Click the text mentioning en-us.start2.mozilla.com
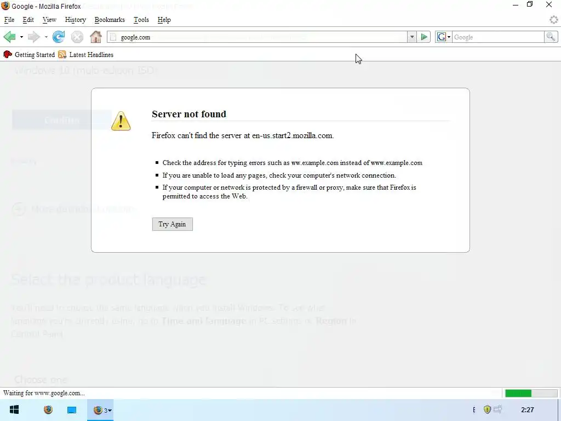 (x=243, y=135)
